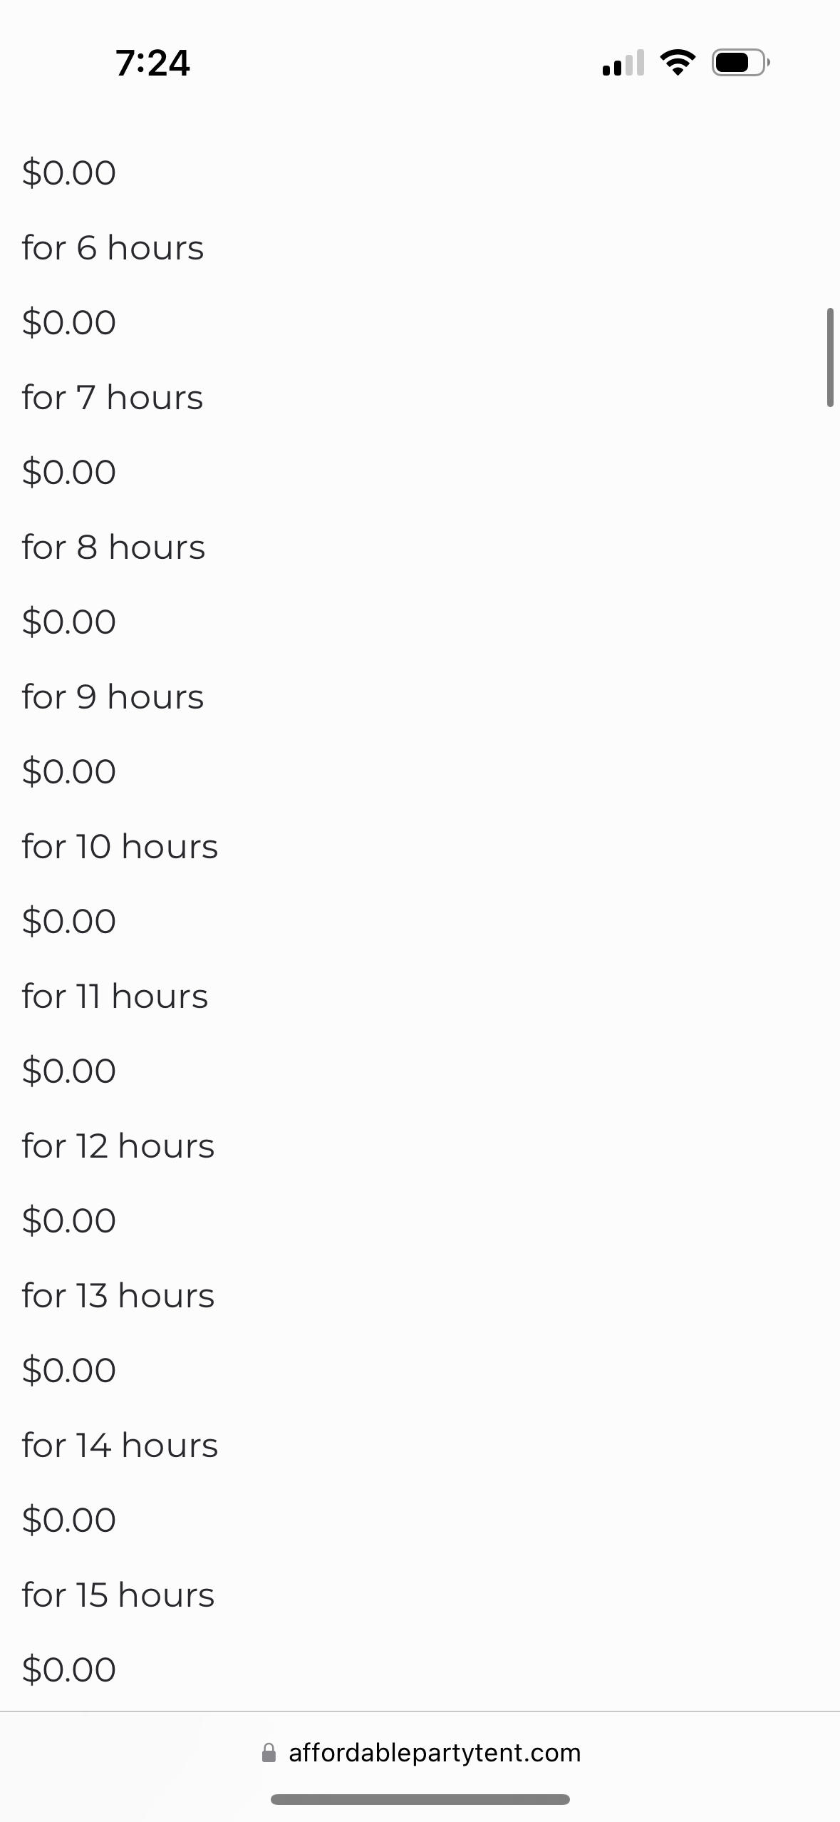Tap the home indicator bar
The image size is (840, 1822).
click(x=420, y=1800)
